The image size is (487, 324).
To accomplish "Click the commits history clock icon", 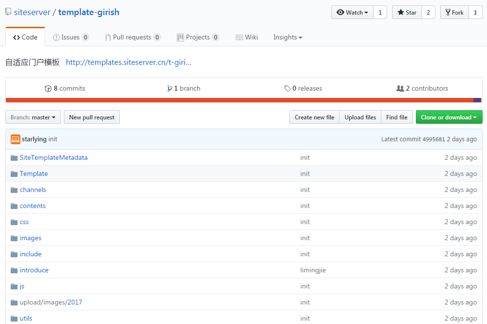I will [x=48, y=89].
